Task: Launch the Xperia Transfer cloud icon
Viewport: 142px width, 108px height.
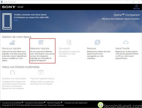Action: pyautogui.click(x=126, y=42)
